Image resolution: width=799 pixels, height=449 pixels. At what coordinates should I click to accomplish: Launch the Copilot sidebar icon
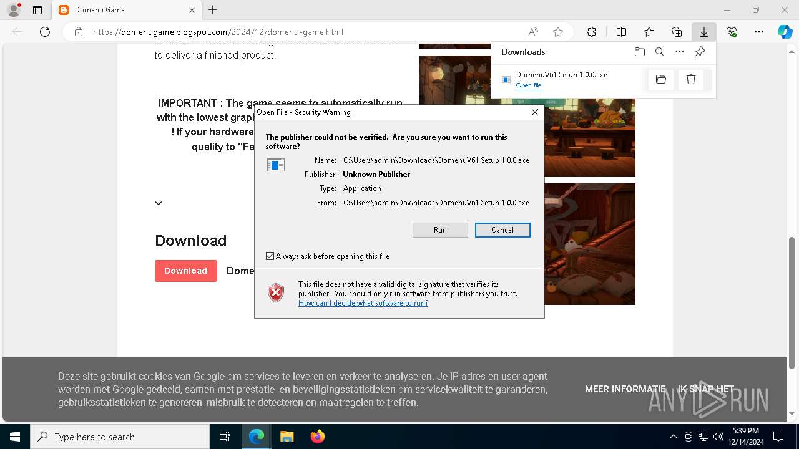(x=785, y=32)
